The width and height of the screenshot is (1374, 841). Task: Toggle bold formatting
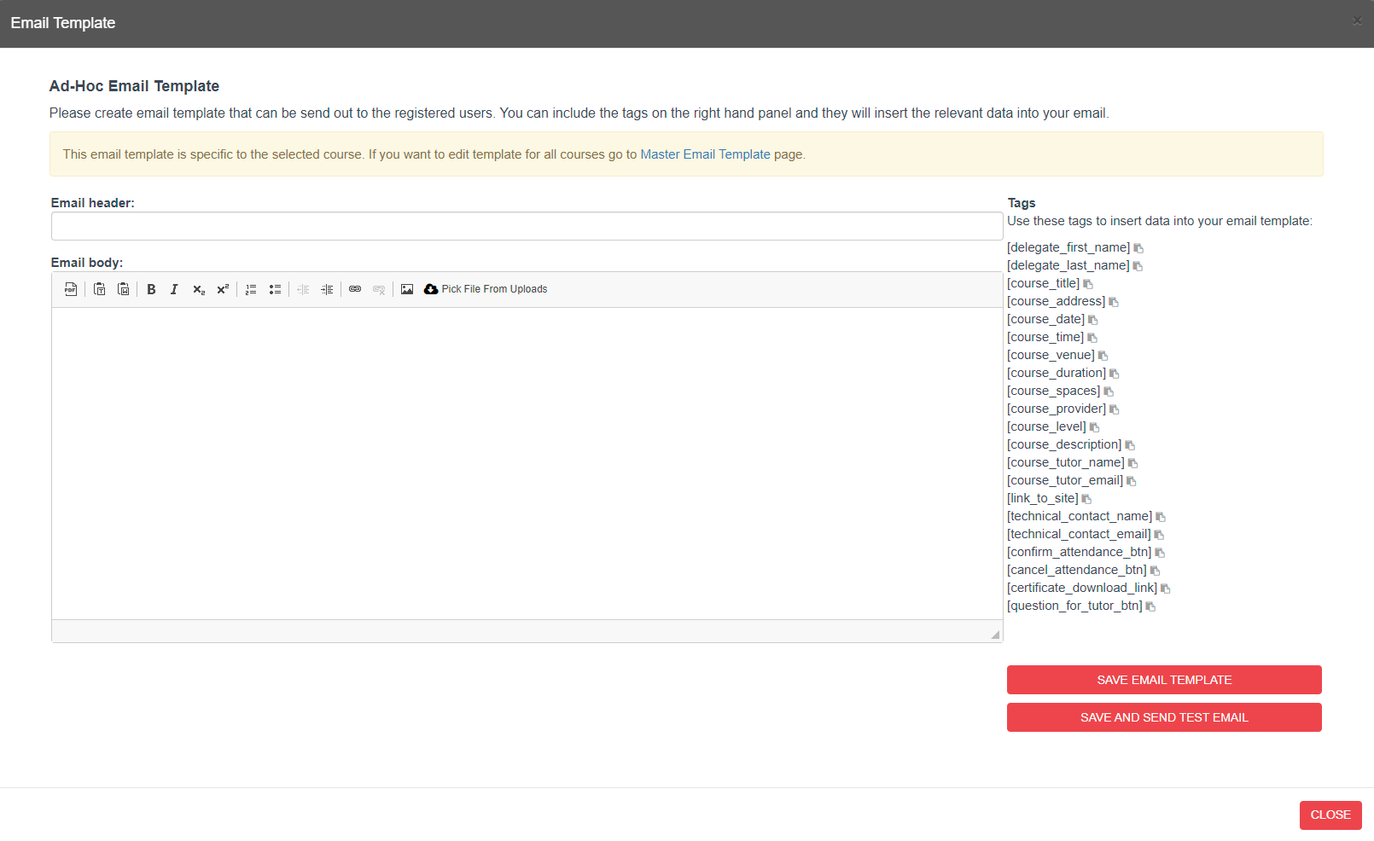(x=151, y=289)
